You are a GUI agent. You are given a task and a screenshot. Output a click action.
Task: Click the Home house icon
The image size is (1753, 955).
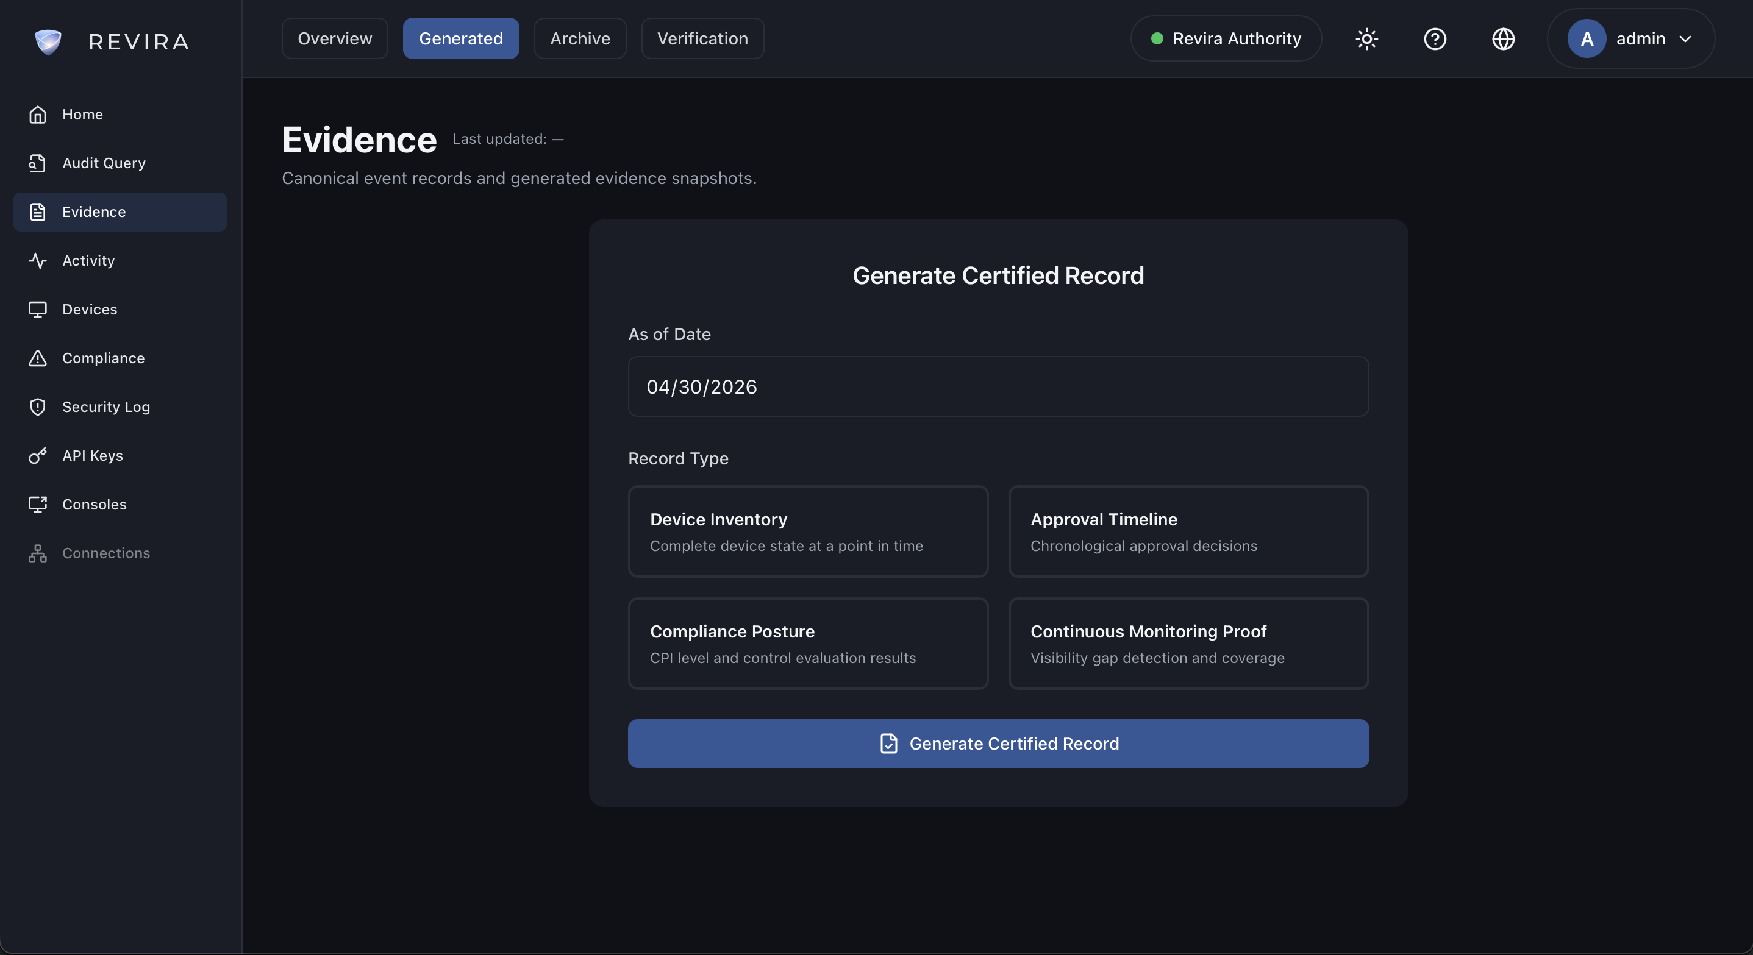click(x=37, y=115)
